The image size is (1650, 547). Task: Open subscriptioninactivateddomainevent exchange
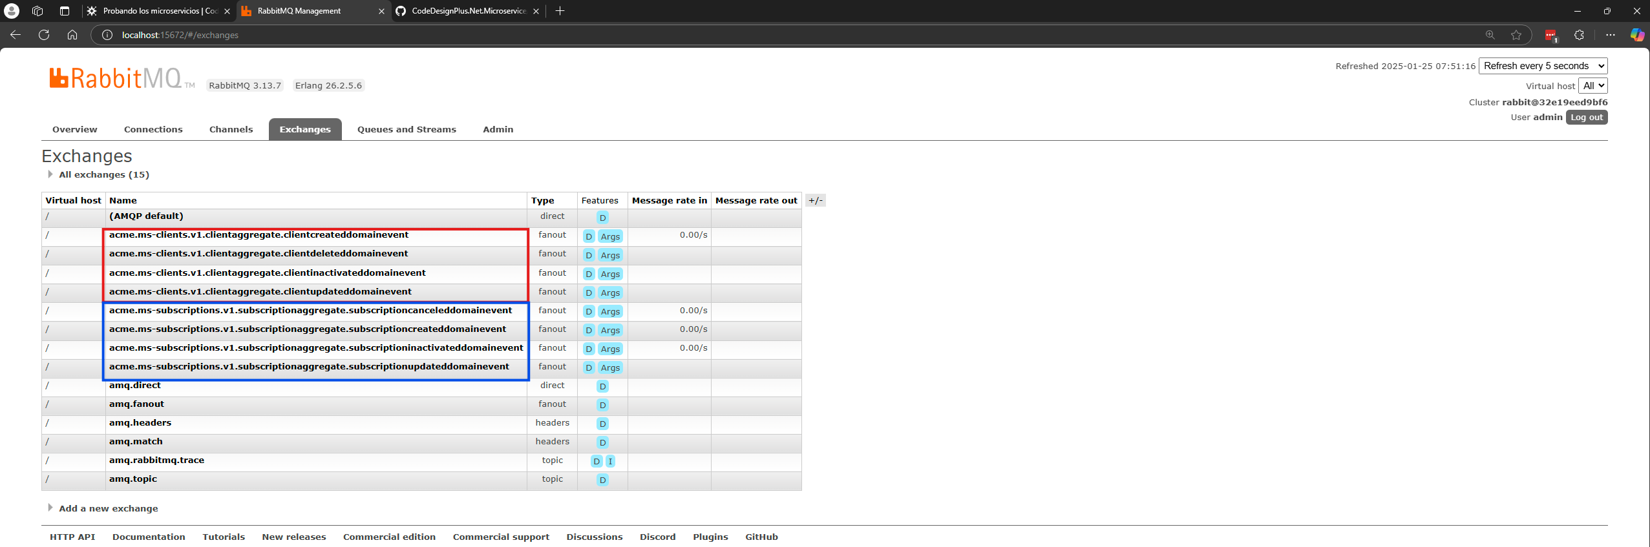[316, 347]
